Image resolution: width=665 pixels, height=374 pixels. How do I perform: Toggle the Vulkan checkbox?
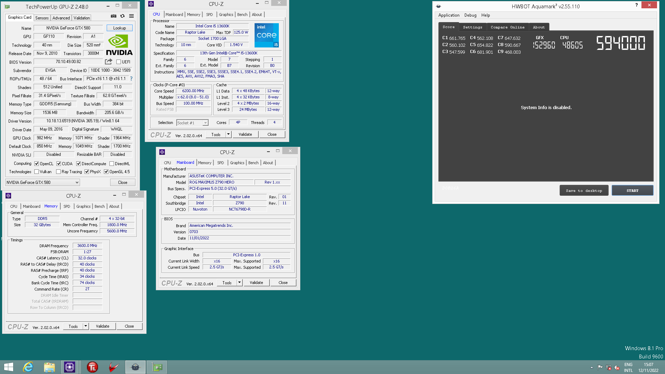tap(36, 172)
